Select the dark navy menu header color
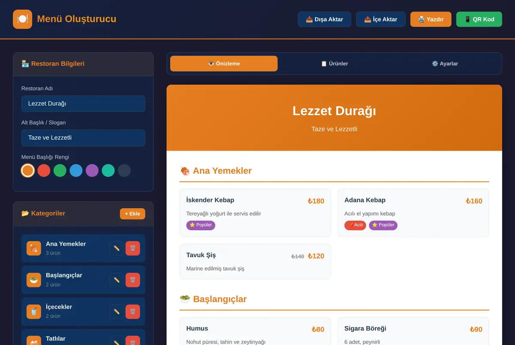 124,170
